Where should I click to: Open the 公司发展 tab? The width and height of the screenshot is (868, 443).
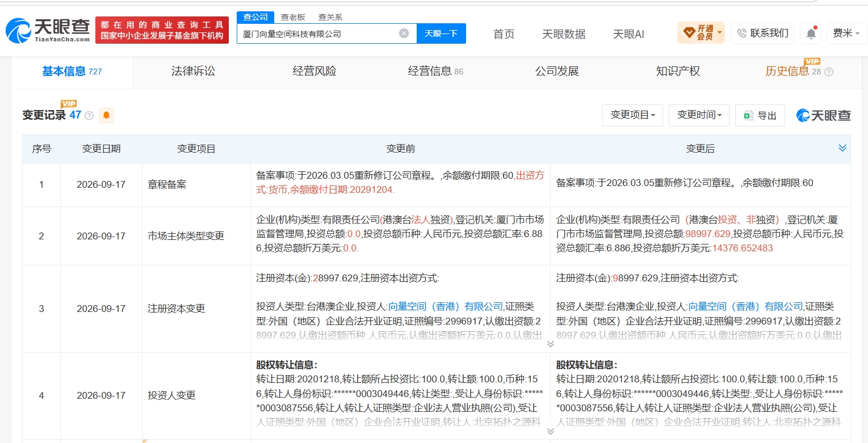point(557,71)
